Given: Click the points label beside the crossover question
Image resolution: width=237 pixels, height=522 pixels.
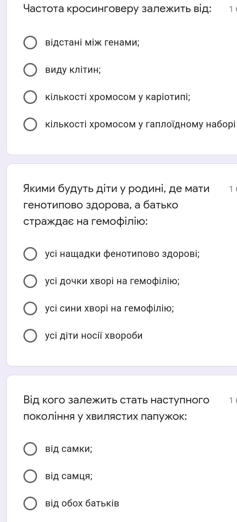Looking at the screenshot, I should click(x=233, y=10).
